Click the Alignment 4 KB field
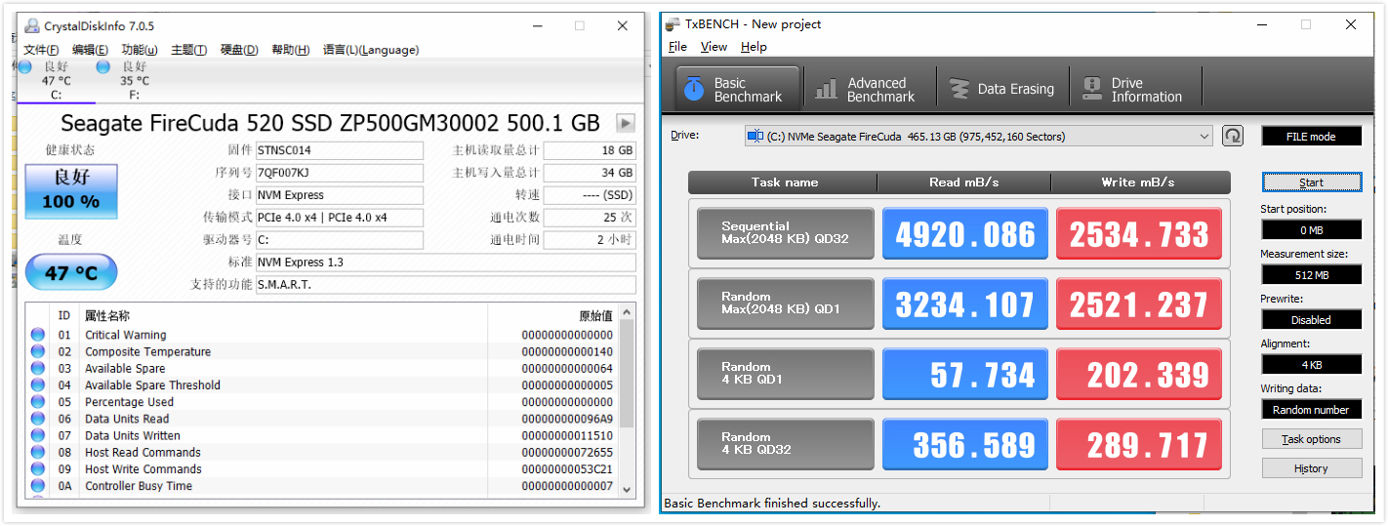This screenshot has height=526, width=1388. [1311, 365]
